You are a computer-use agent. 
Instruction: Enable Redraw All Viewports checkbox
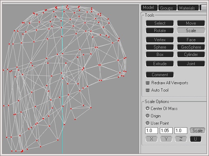(x=148, y=83)
